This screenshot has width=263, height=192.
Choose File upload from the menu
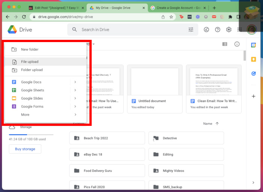[x=45, y=62]
